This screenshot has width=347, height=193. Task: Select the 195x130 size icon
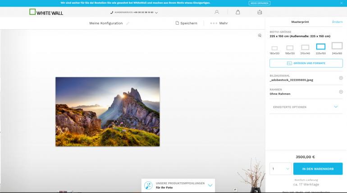click(290, 48)
